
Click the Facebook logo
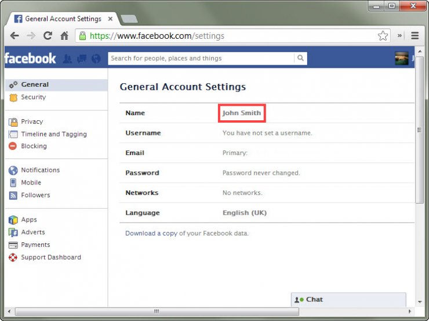tap(30, 58)
